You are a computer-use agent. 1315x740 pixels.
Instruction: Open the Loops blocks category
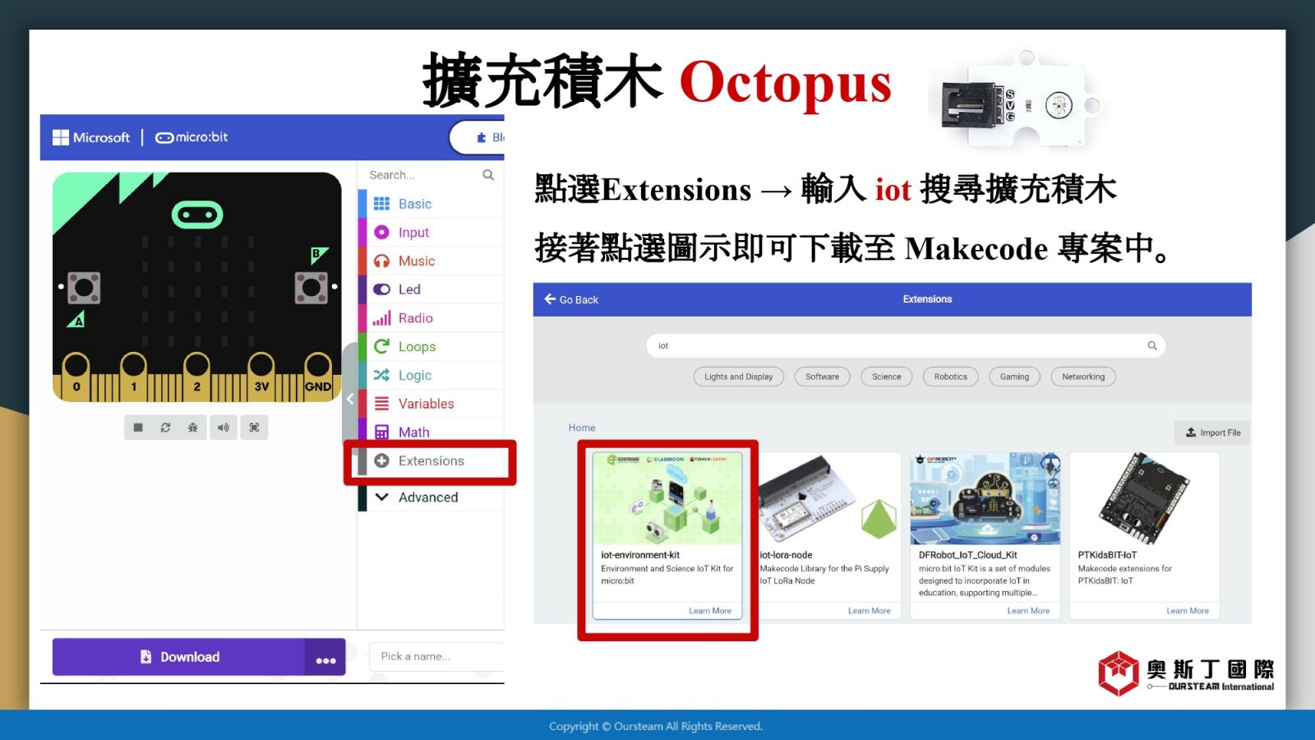click(431, 347)
